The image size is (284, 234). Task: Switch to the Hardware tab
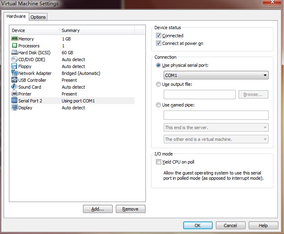(x=16, y=16)
